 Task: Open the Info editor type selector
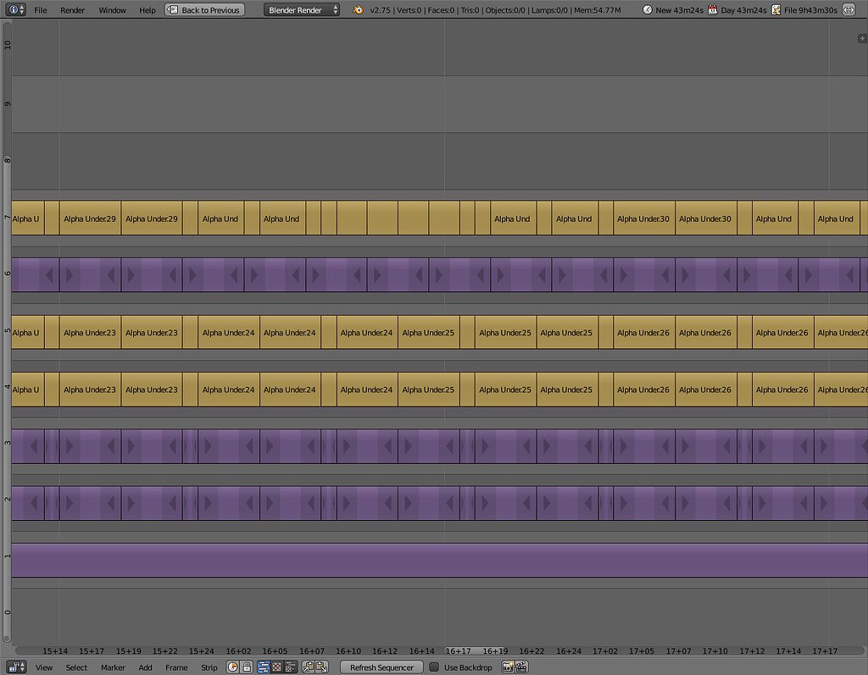point(15,9)
